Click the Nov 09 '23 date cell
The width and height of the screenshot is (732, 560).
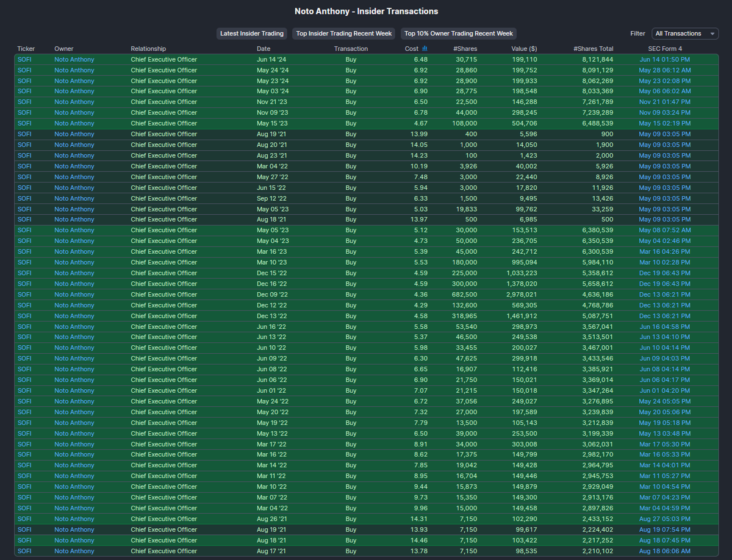point(271,113)
